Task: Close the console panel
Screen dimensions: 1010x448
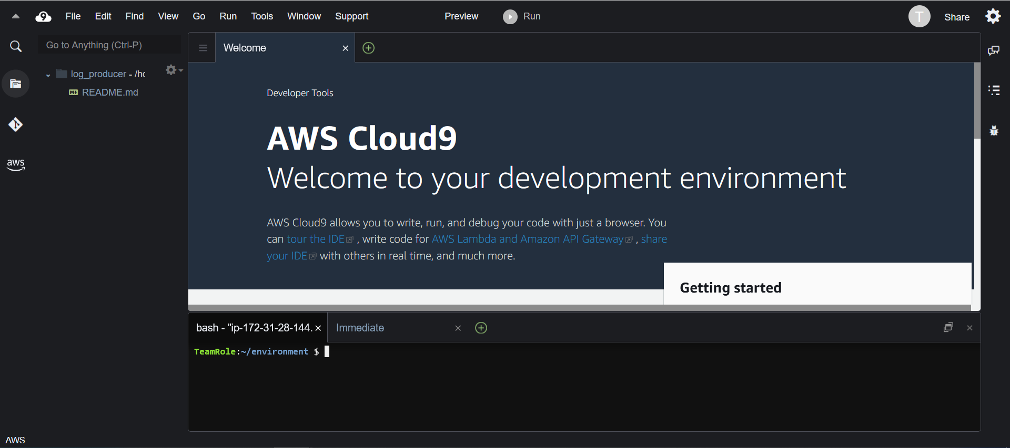Action: [x=969, y=328]
